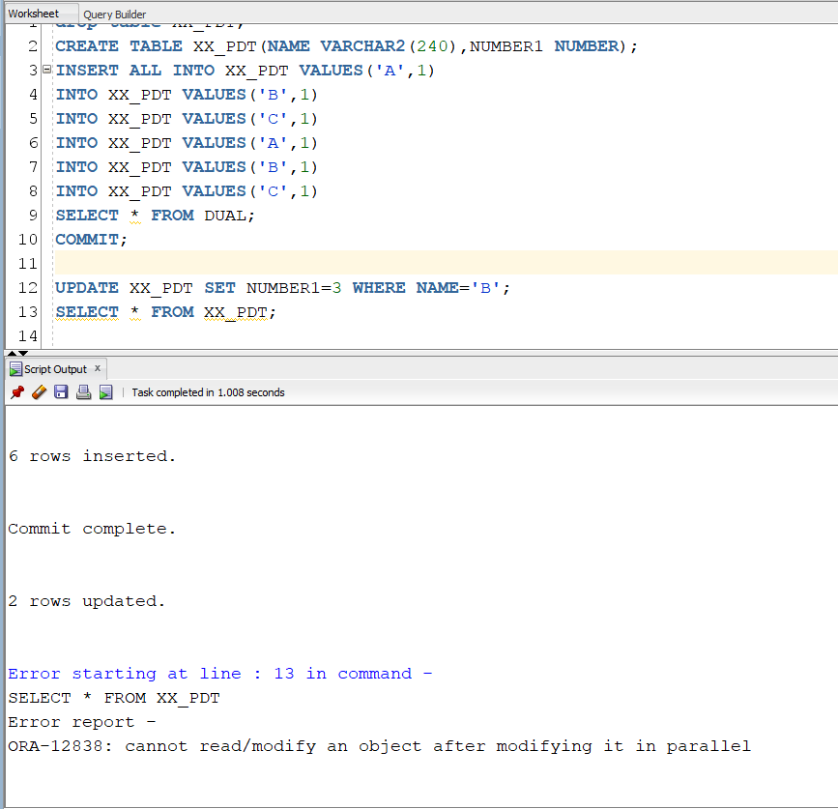Collapse the INSERT ALL code block on line 3
The width and height of the screenshot is (838, 809).
46,71
